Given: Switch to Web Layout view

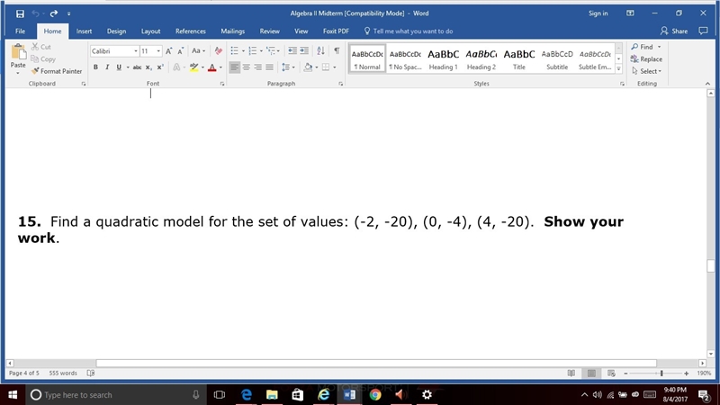Looking at the screenshot, I should [611, 373].
